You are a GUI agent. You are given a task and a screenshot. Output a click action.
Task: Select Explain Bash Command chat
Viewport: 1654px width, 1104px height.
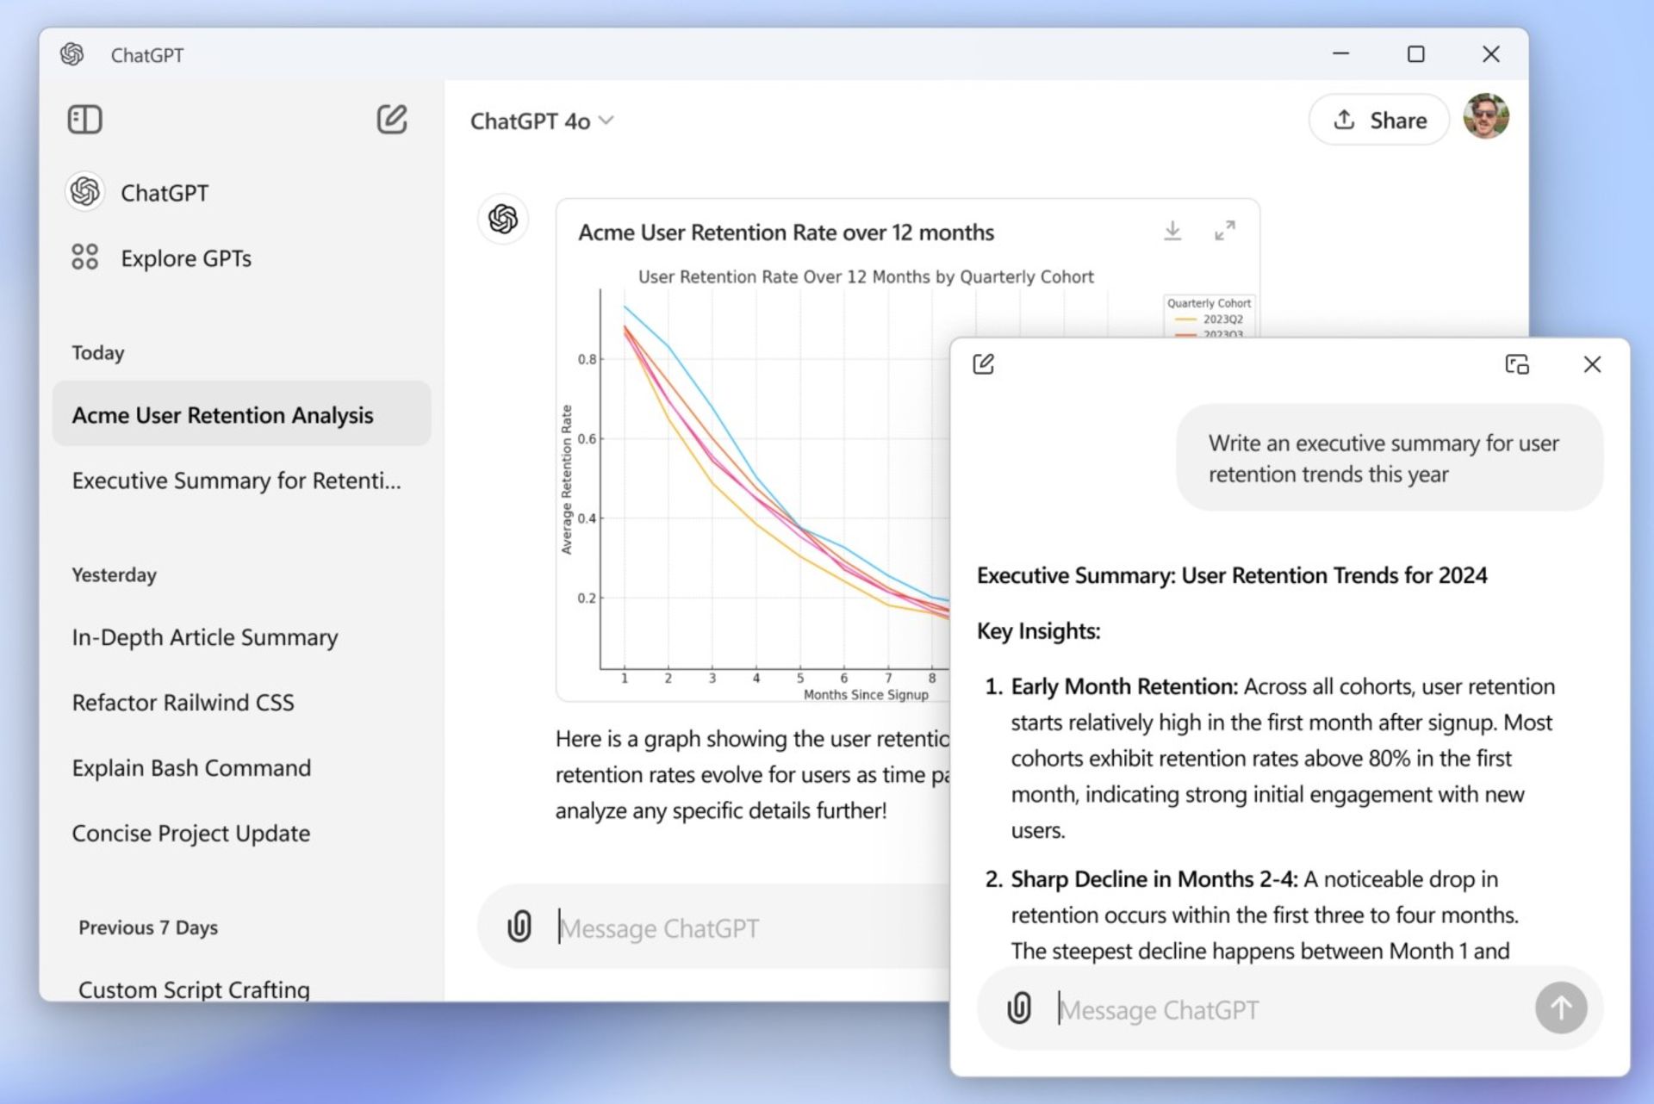(x=191, y=768)
